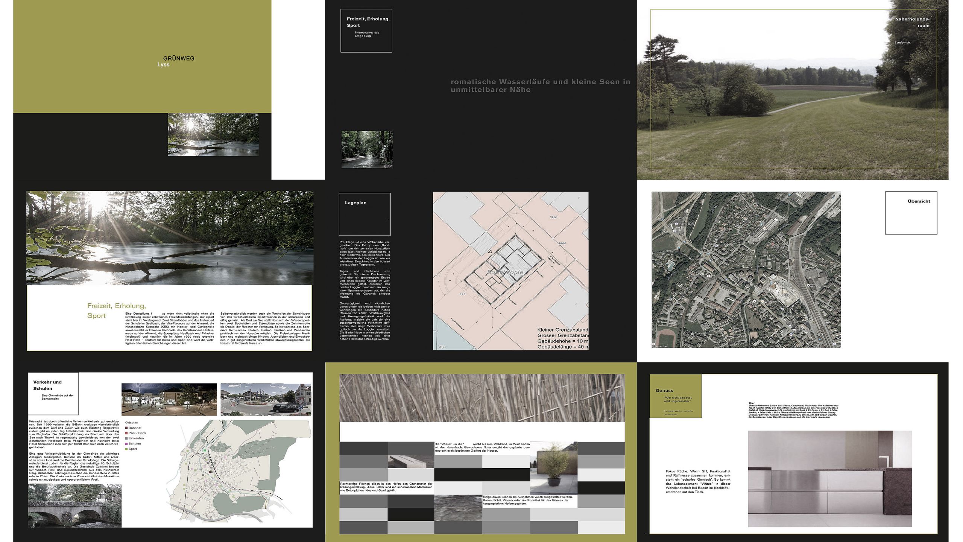Click the Bahnhof legend color square
This screenshot has width=963, height=542.
click(126, 428)
